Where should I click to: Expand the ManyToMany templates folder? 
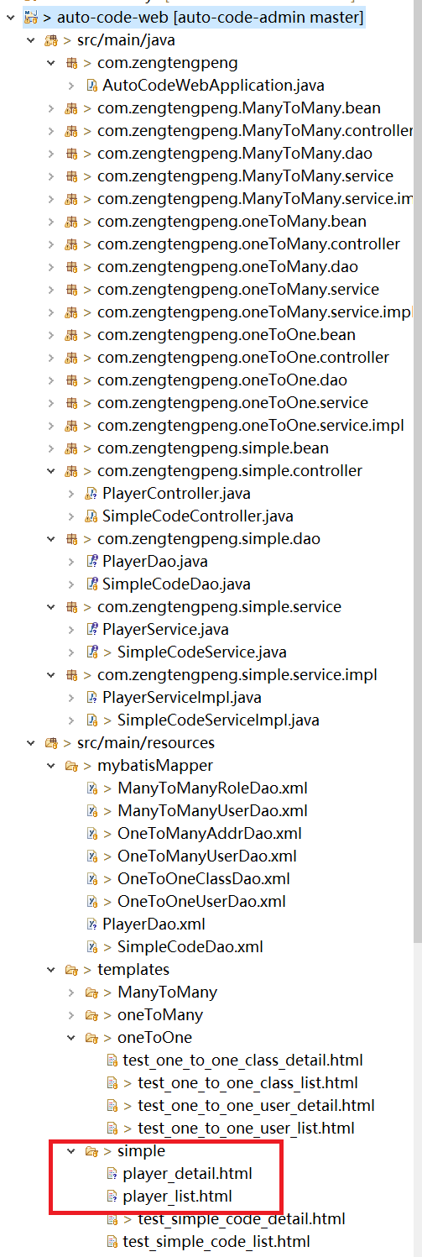tap(71, 993)
